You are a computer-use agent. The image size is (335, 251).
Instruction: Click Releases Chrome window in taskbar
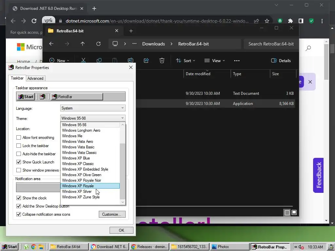[x=150, y=247]
